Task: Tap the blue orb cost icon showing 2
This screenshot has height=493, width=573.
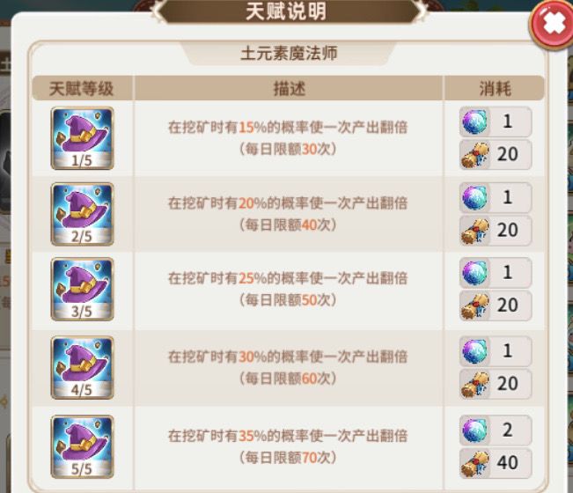Action: [x=474, y=430]
